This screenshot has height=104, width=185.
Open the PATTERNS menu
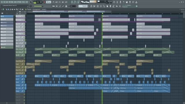tap(11, 2)
